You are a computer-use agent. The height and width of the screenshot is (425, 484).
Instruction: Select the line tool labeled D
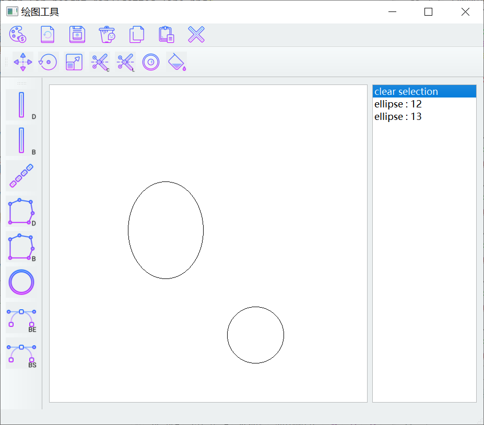point(21,105)
